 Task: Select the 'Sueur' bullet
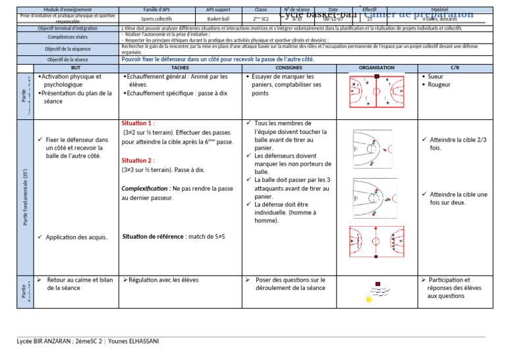pos(433,76)
